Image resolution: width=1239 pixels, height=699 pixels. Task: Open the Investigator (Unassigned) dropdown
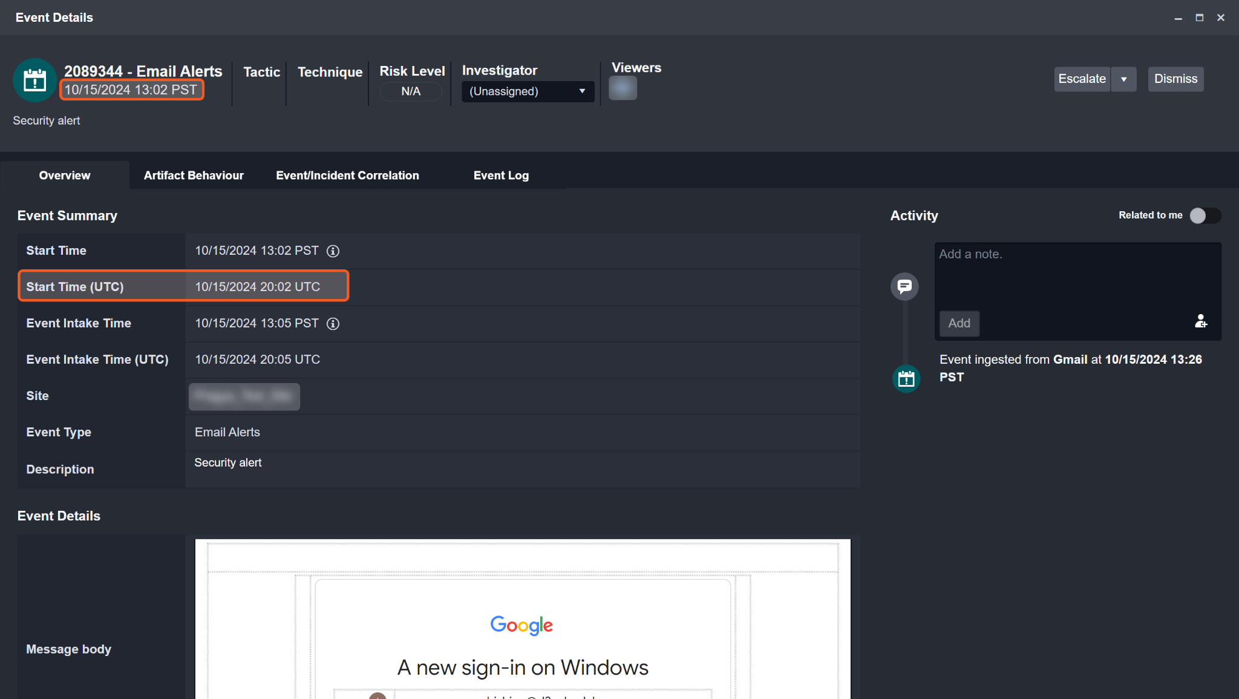pyautogui.click(x=528, y=91)
